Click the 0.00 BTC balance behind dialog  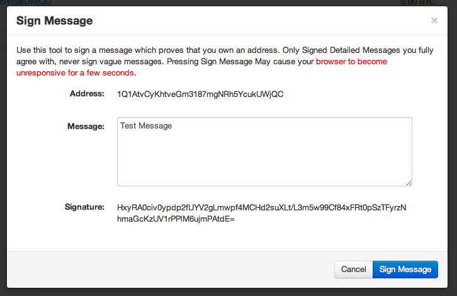point(418,3)
